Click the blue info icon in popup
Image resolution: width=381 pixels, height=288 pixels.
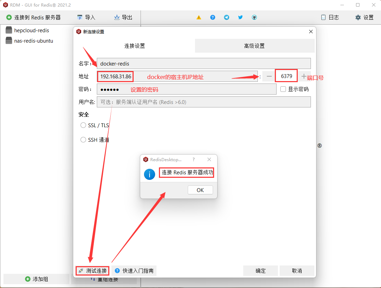(x=150, y=174)
